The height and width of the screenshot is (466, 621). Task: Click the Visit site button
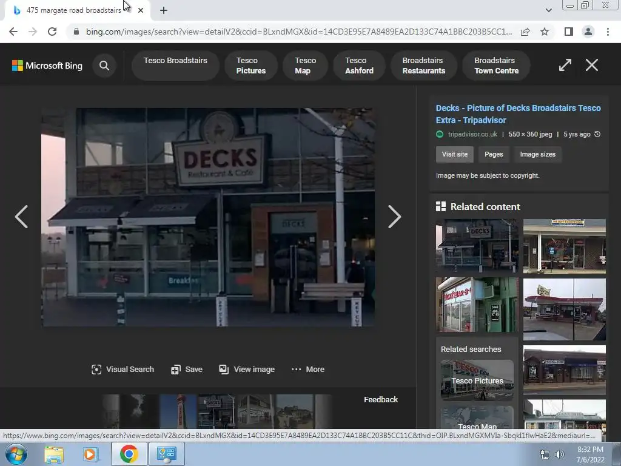pyautogui.click(x=455, y=154)
